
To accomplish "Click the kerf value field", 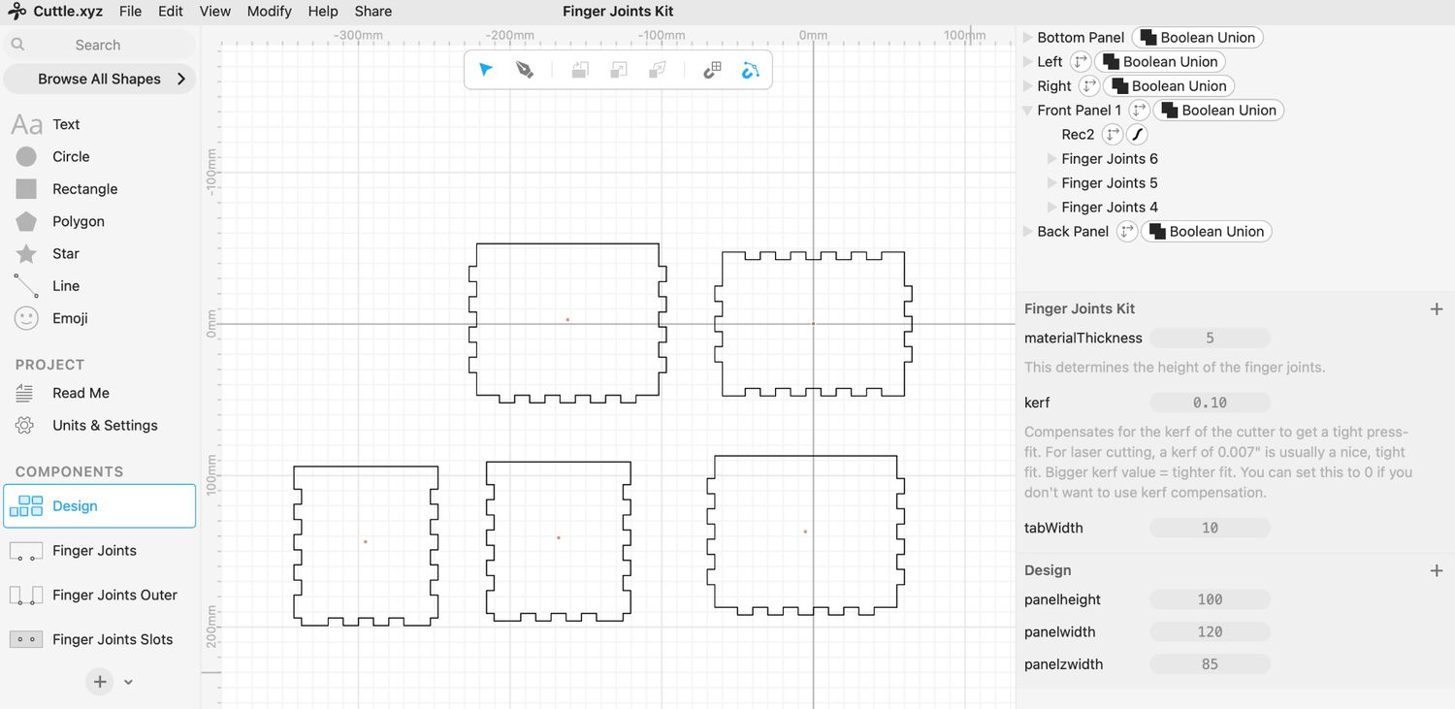I will pyautogui.click(x=1210, y=403).
